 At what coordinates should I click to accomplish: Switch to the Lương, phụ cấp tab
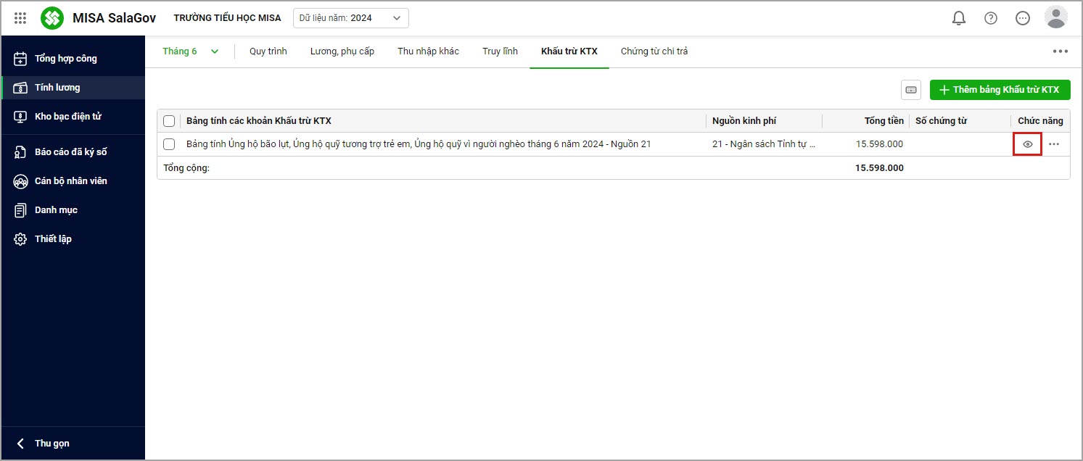[342, 51]
